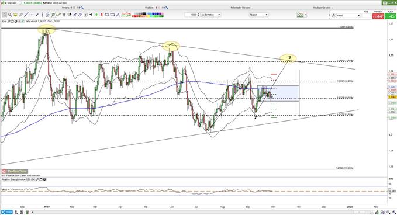Open the info icon next to USDCAD
The width and height of the screenshot is (397, 215).
(x=20, y=3)
